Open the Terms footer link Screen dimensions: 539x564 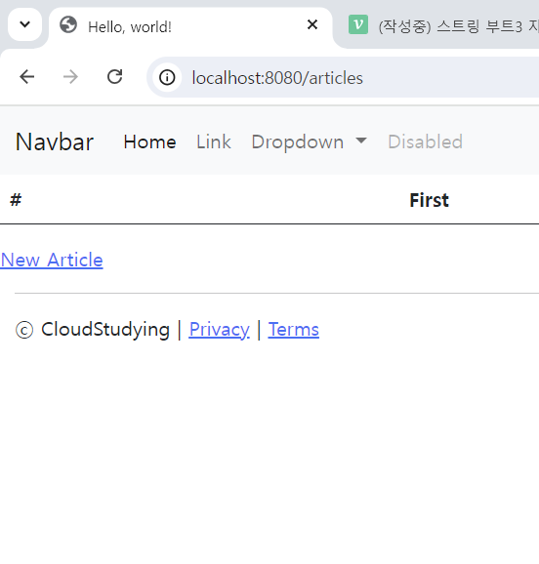point(294,330)
